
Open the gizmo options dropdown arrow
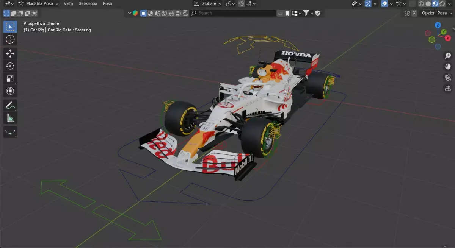[375, 4]
